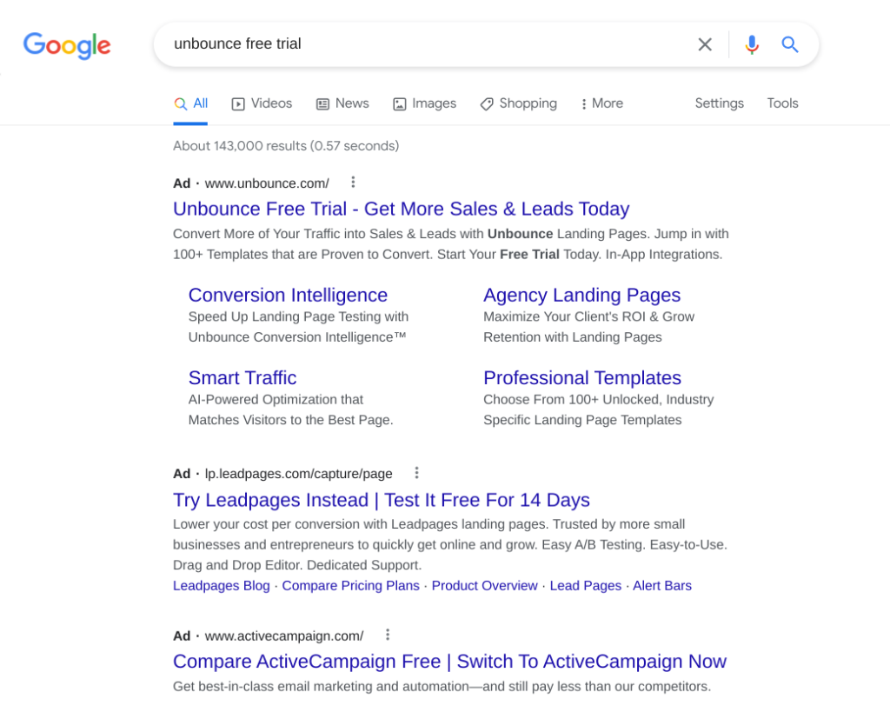This screenshot has height=719, width=890.
Task: Open three-dot menu beside www.activecampaign.com ad
Action: click(x=388, y=635)
